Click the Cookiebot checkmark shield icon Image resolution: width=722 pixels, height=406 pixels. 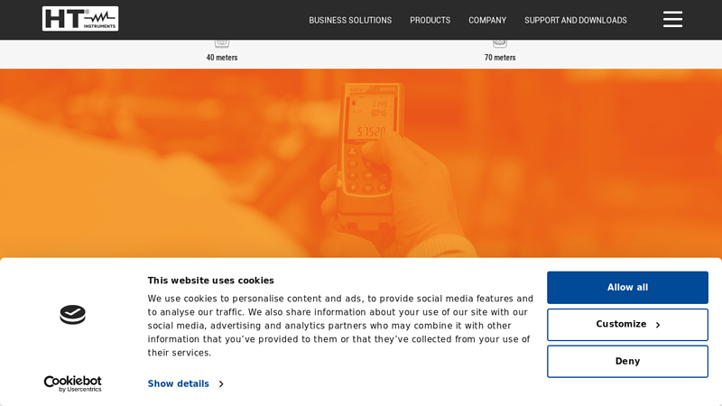coord(73,314)
